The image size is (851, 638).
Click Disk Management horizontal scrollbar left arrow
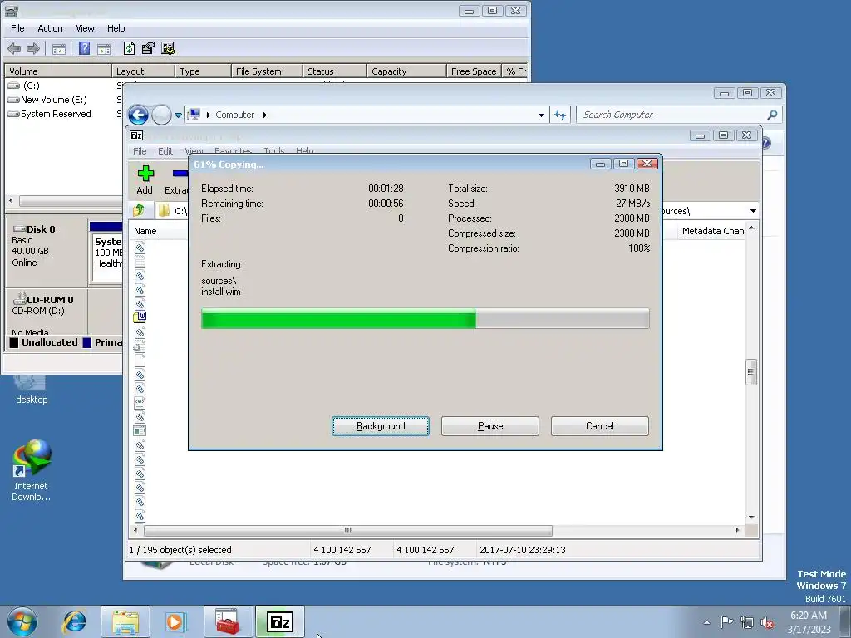click(11, 201)
